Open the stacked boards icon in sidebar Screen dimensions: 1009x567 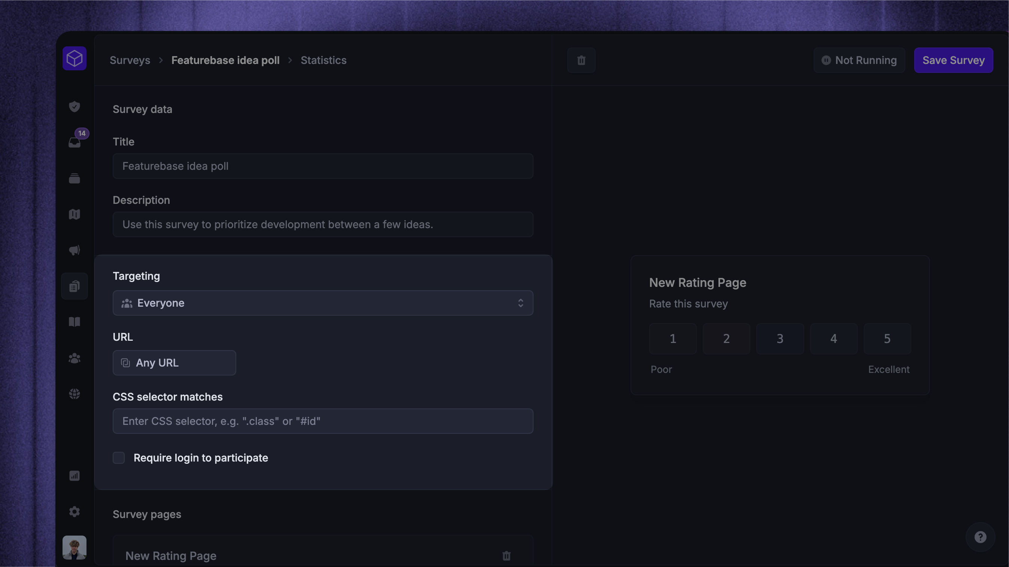click(75, 178)
